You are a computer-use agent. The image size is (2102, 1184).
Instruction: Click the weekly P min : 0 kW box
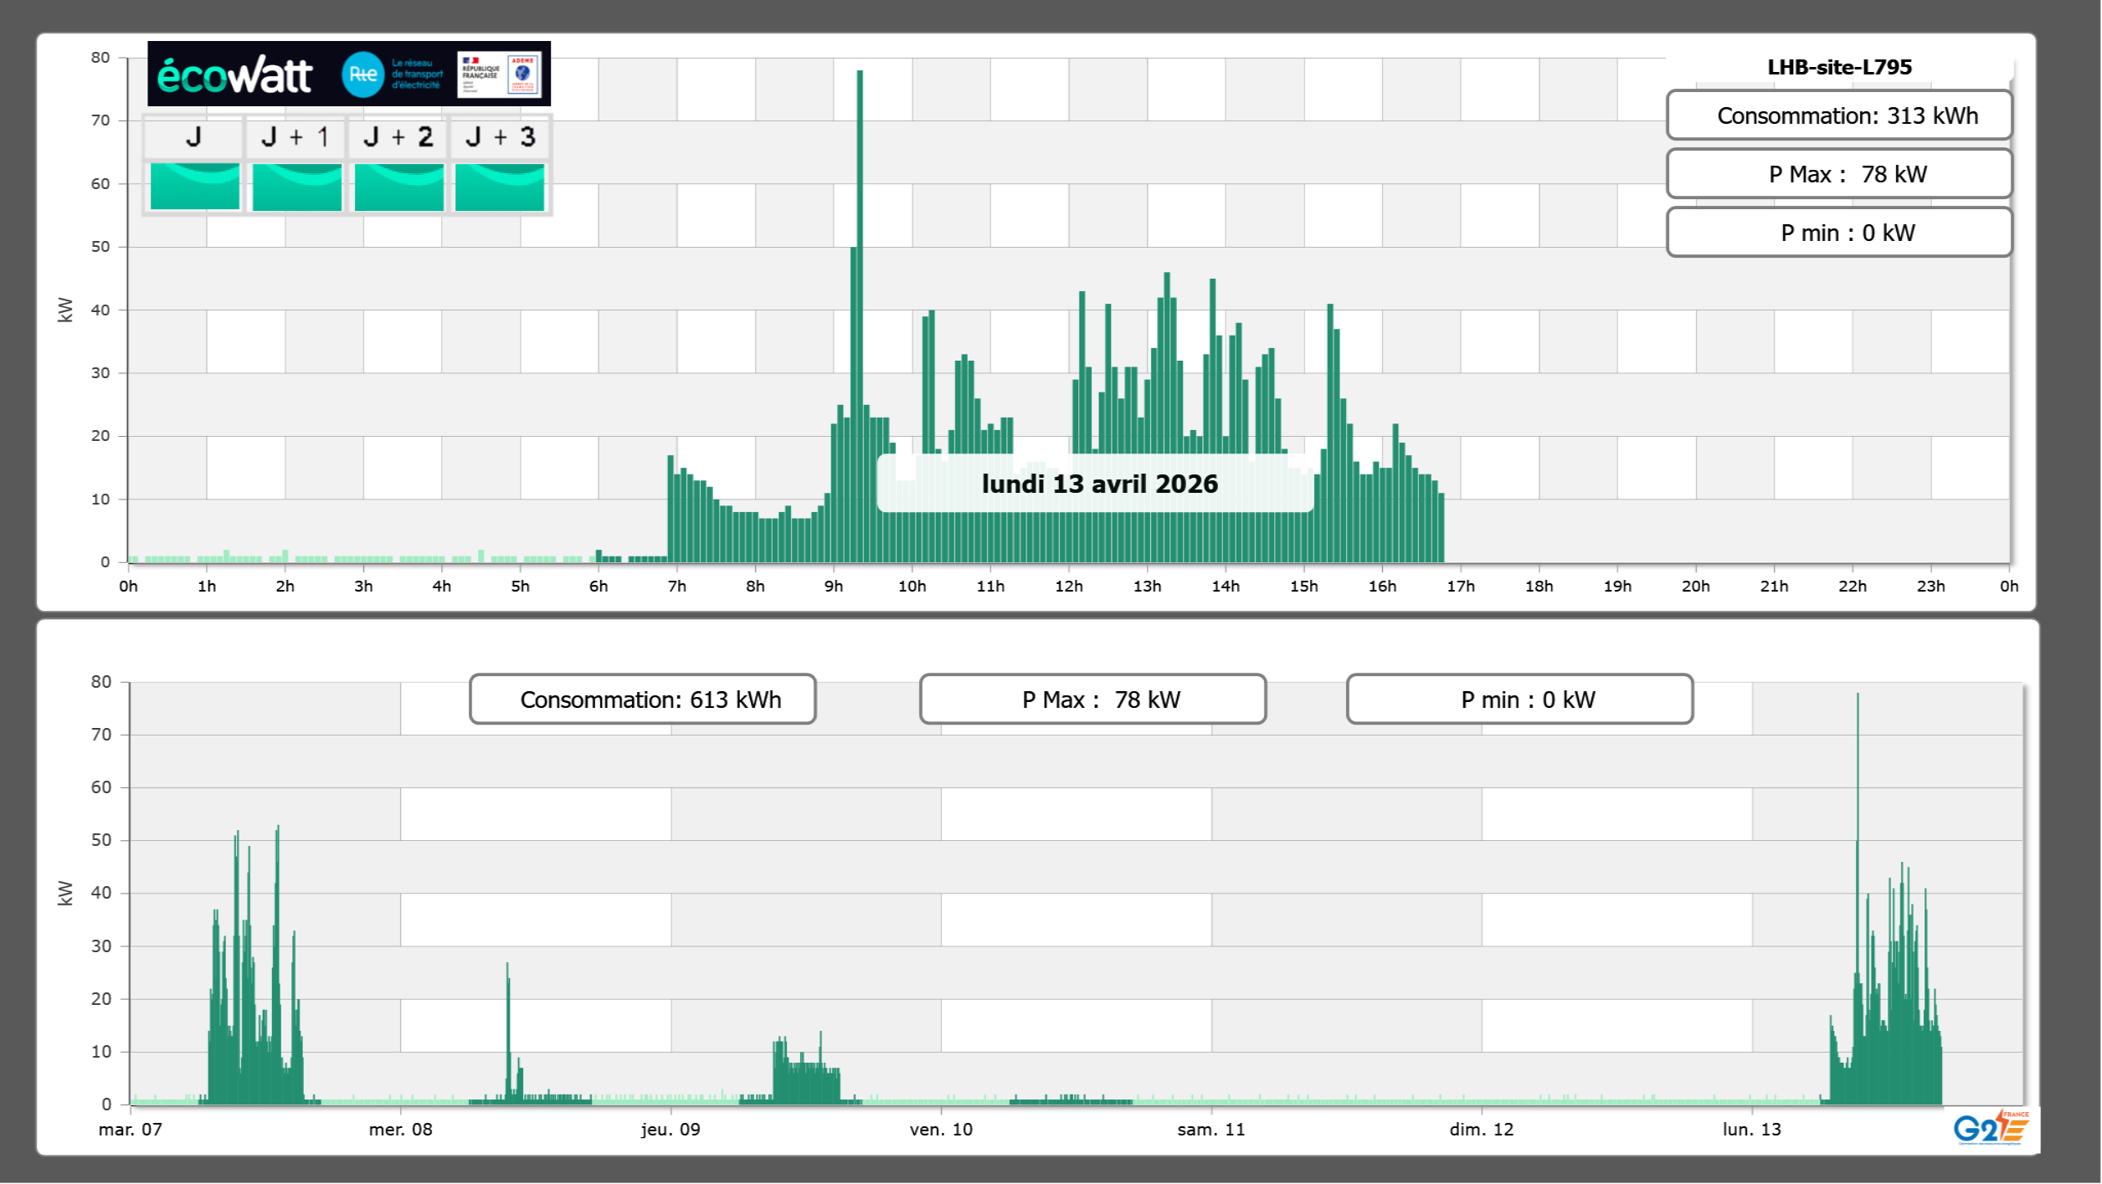1519,700
